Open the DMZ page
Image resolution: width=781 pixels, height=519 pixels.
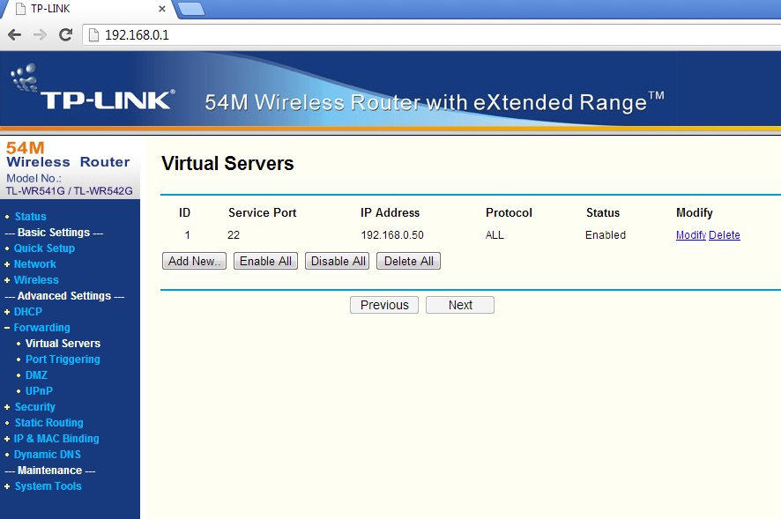[36, 375]
